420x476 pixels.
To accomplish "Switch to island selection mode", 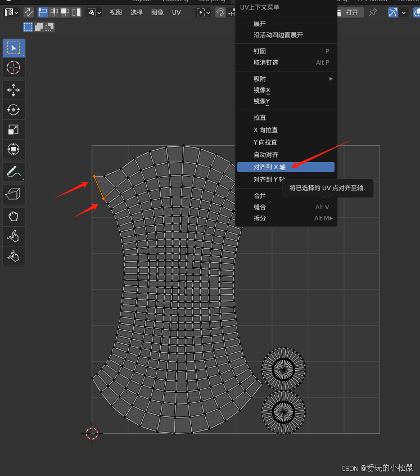I will [76, 12].
